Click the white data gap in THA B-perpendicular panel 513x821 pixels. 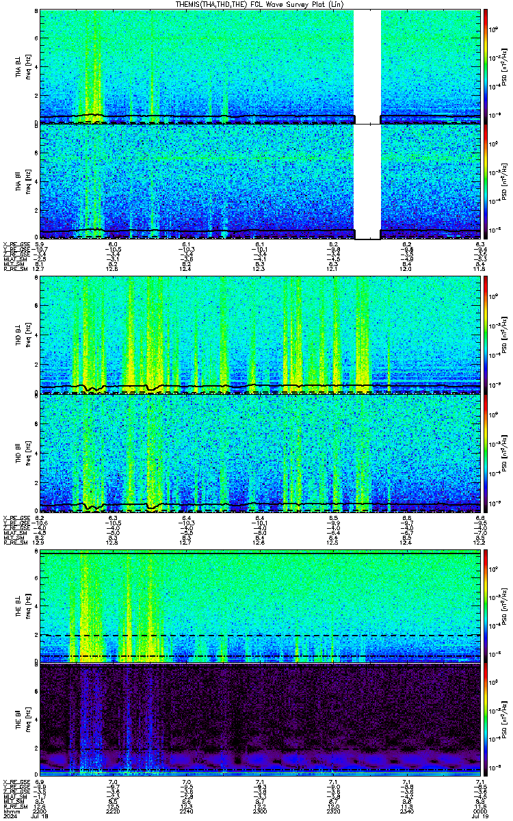coord(367,66)
